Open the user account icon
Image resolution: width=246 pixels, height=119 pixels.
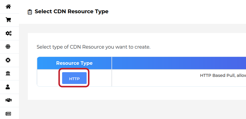(x=8, y=87)
